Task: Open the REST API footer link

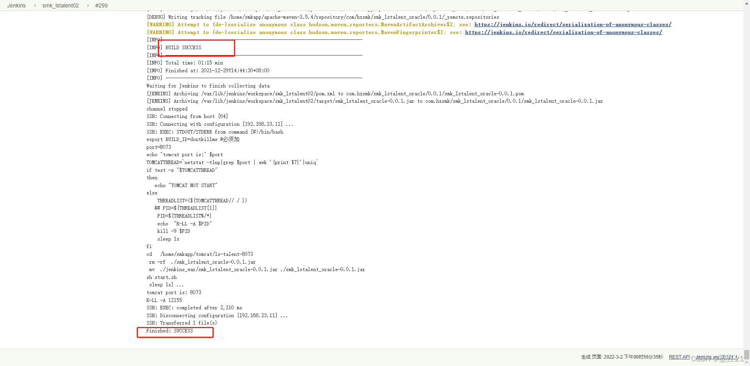Action: pos(679,357)
